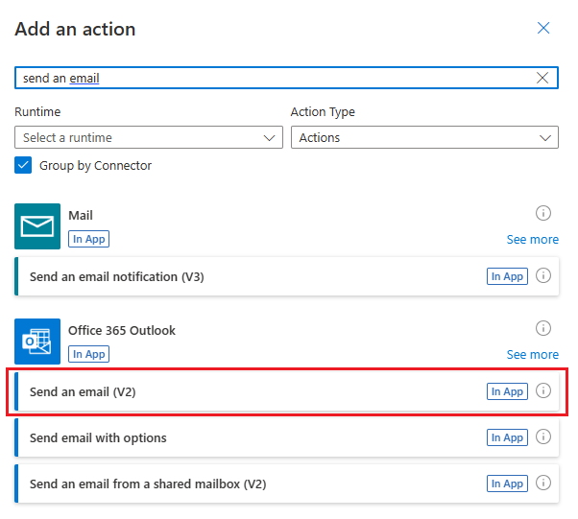The height and width of the screenshot is (519, 578).
Task: Click the Office 365 Outlook connector icon
Action: pos(37,342)
